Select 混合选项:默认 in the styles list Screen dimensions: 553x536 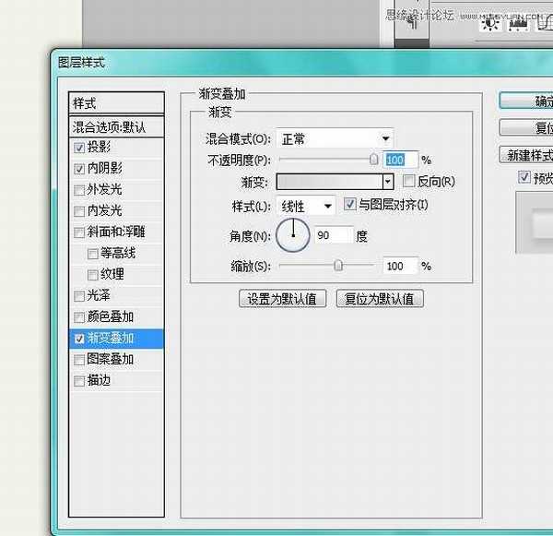[116, 126]
